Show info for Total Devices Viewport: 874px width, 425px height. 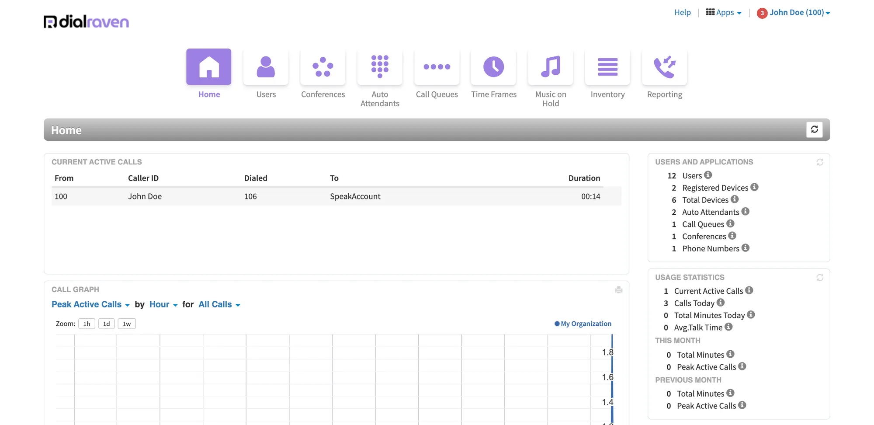735,199
